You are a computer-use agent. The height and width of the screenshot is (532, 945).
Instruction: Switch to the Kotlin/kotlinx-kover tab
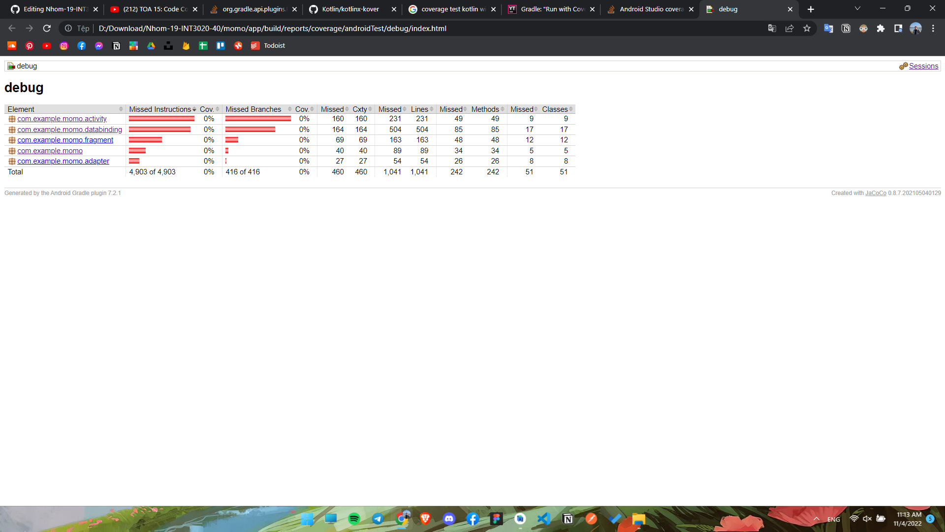pos(350,9)
